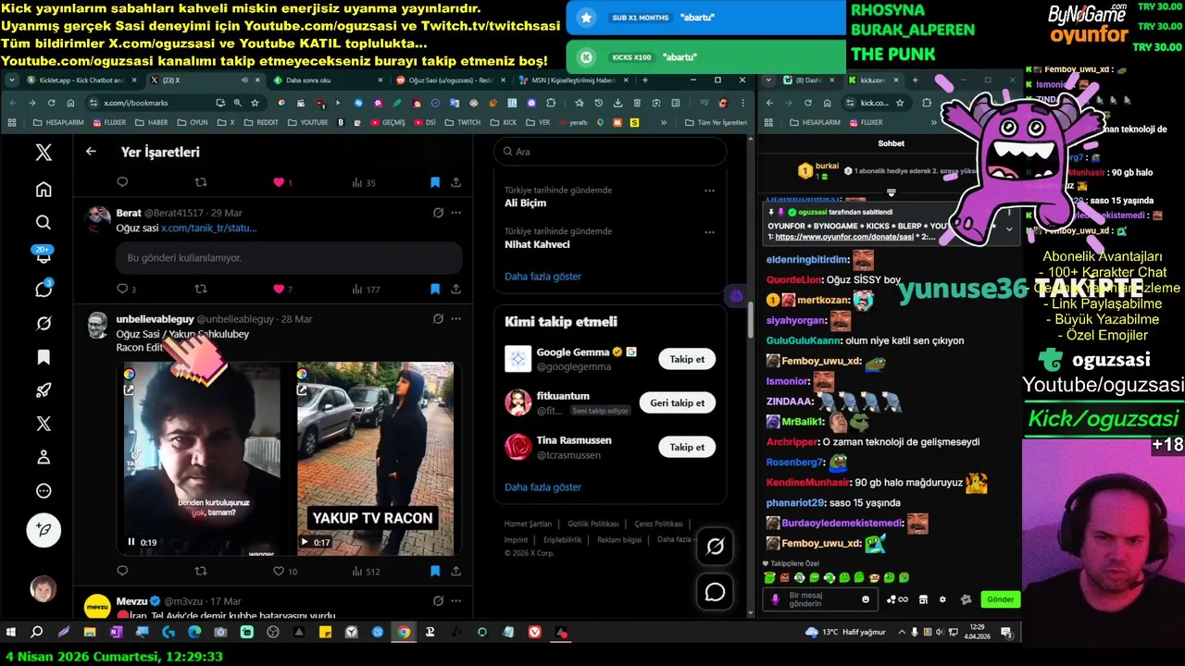Open More circle icon in X sidebar
The image size is (1185, 666).
[44, 491]
